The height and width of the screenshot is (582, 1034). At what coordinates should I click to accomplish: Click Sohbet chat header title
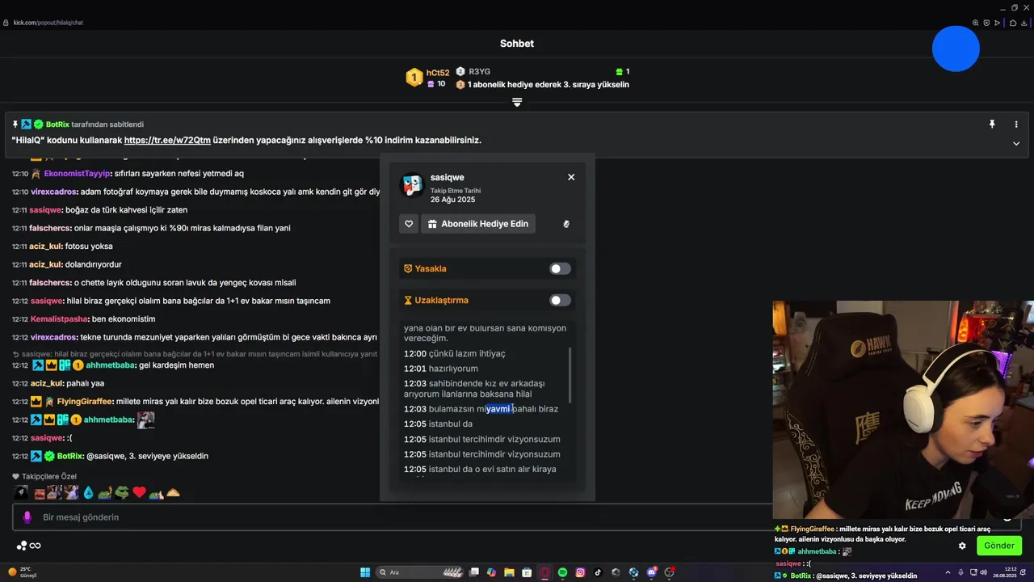click(x=517, y=44)
